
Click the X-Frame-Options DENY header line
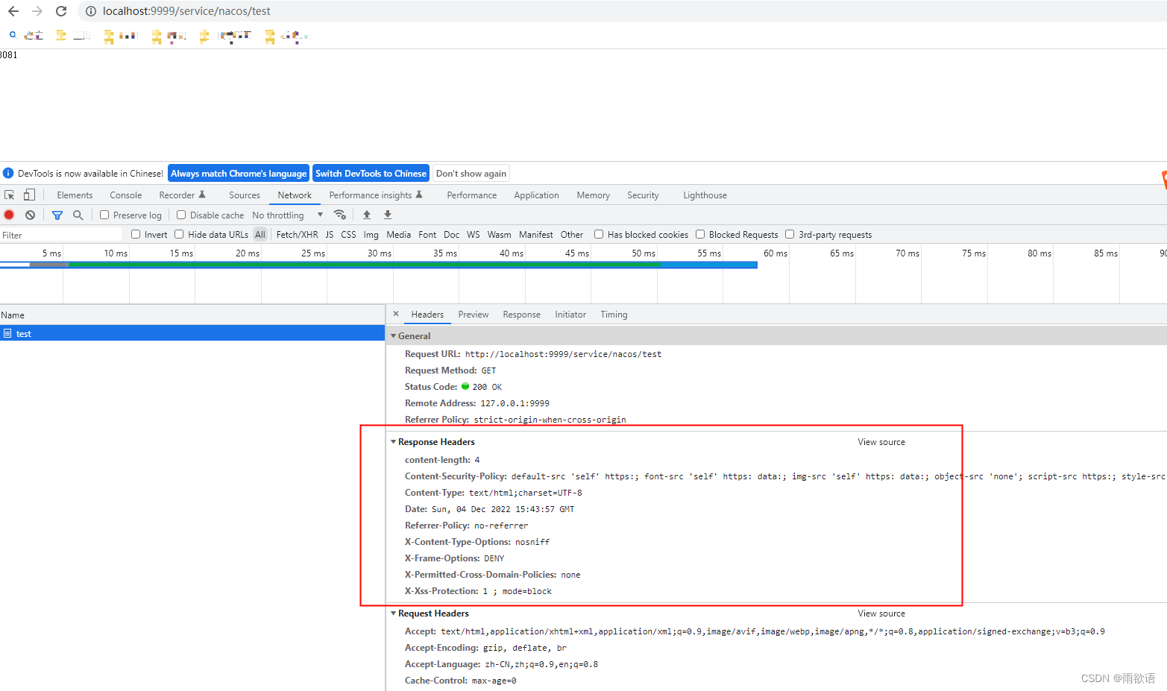click(455, 558)
